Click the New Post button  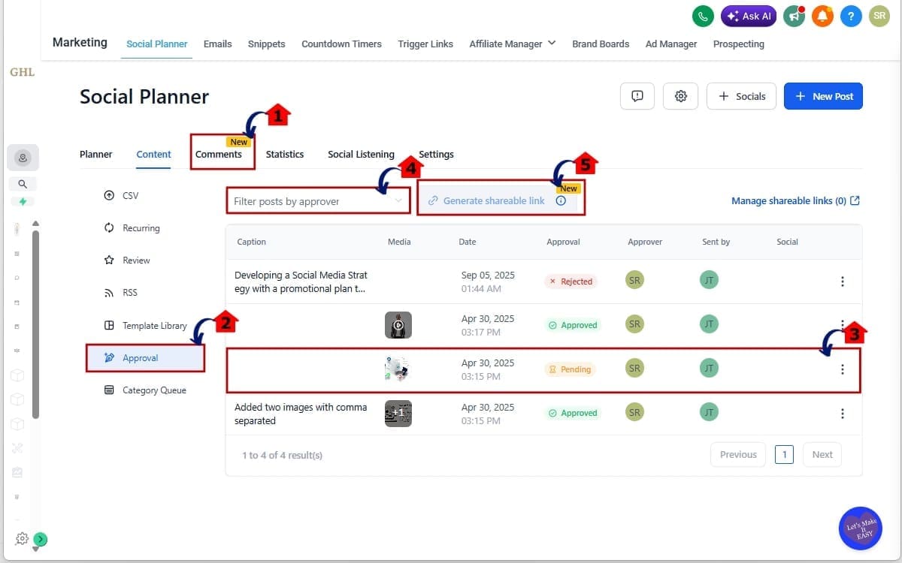pyautogui.click(x=823, y=96)
